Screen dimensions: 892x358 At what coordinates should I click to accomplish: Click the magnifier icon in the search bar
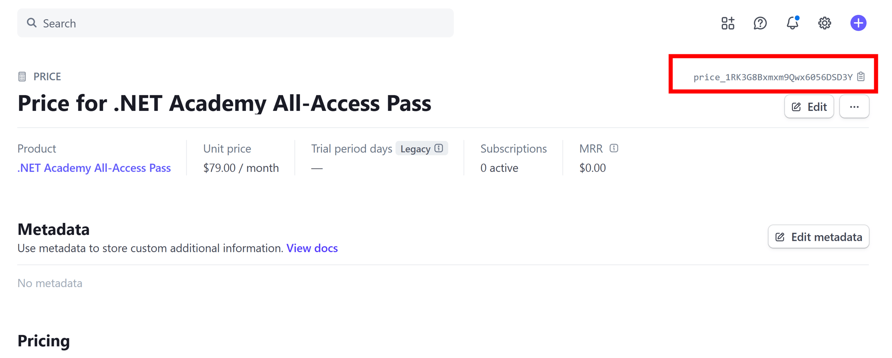[x=32, y=23]
